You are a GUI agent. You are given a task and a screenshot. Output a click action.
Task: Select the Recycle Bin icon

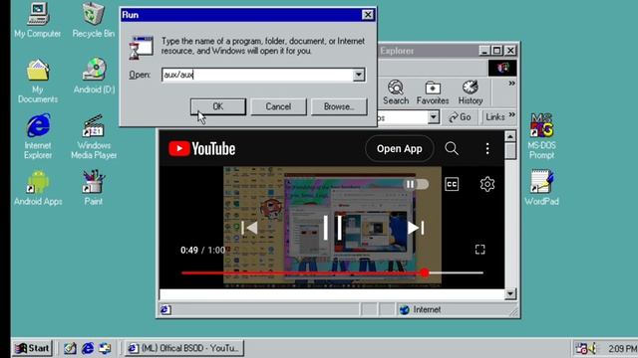pos(93,20)
